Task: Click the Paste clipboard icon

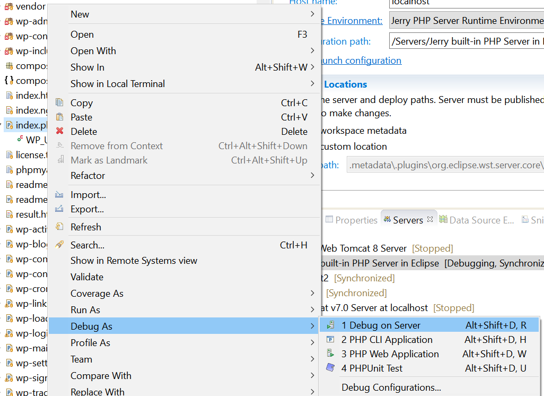Action: [60, 117]
